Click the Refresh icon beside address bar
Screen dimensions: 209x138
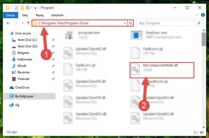click(130, 23)
